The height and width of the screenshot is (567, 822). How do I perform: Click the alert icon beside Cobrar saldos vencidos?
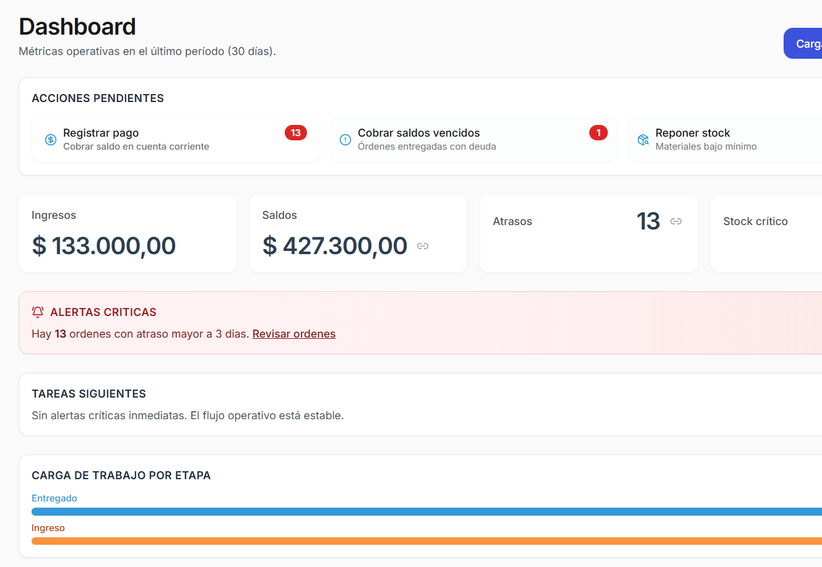[345, 140]
